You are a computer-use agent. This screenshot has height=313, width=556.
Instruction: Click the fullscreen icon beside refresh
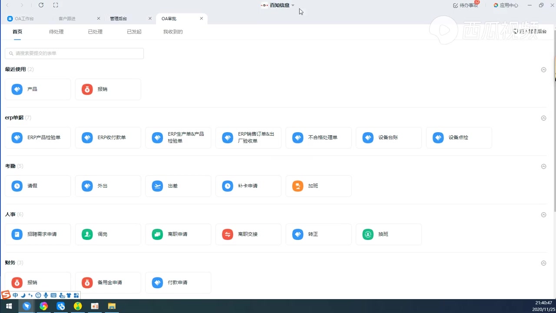pyautogui.click(x=56, y=5)
